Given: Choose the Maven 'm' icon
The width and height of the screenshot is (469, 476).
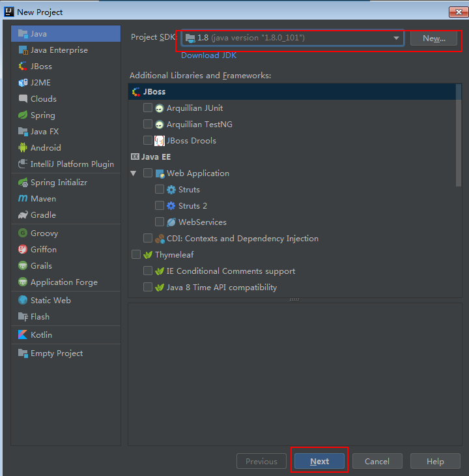Looking at the screenshot, I should click(23, 198).
